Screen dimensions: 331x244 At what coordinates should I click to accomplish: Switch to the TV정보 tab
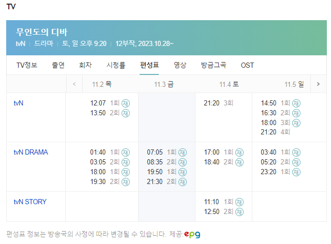tap(27, 65)
